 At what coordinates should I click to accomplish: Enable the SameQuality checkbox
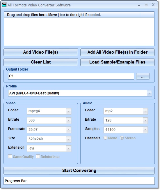(10, 156)
